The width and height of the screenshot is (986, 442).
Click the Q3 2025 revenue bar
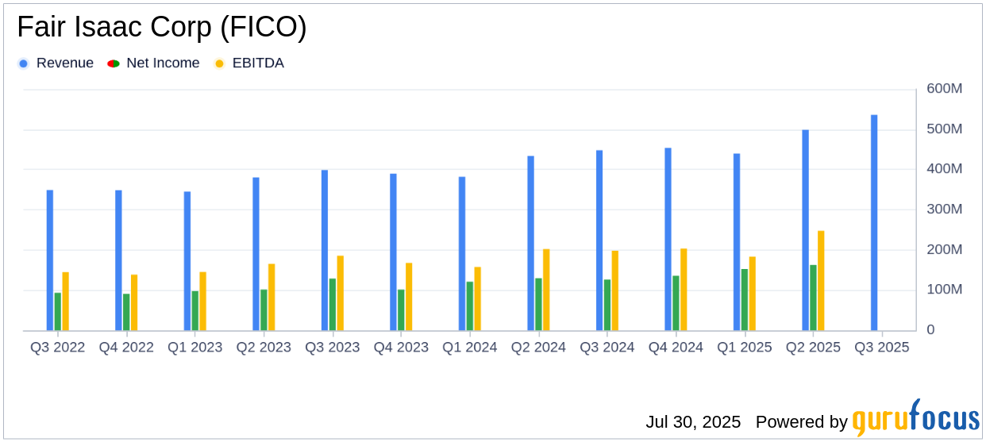(874, 222)
